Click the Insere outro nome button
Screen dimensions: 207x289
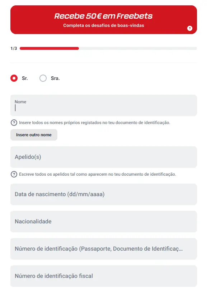click(34, 135)
